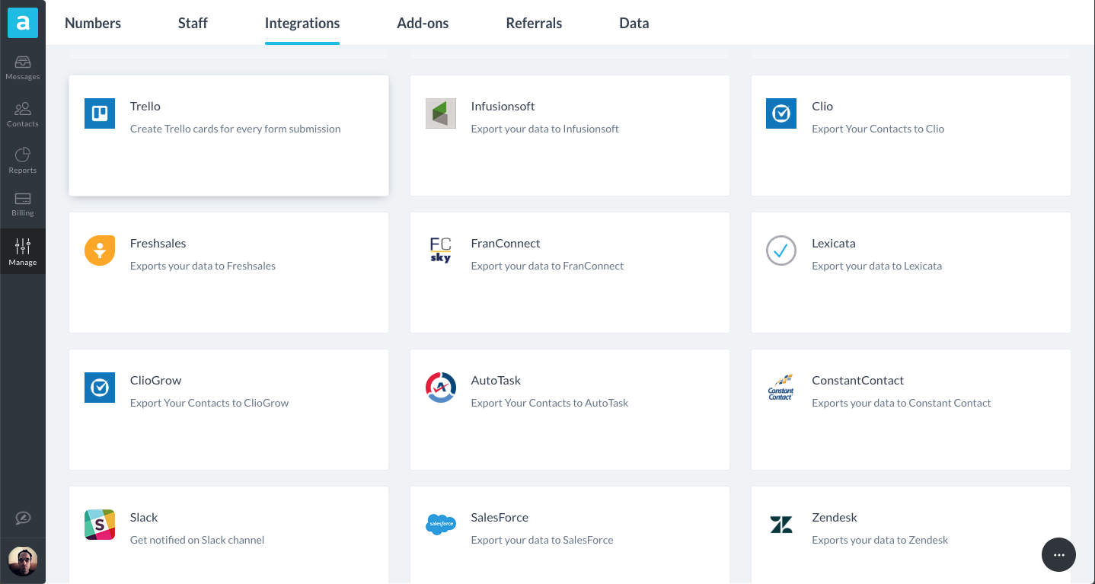The height and width of the screenshot is (584, 1095).
Task: Click 'Exports your data to Freshsales' text
Action: [x=203, y=266]
